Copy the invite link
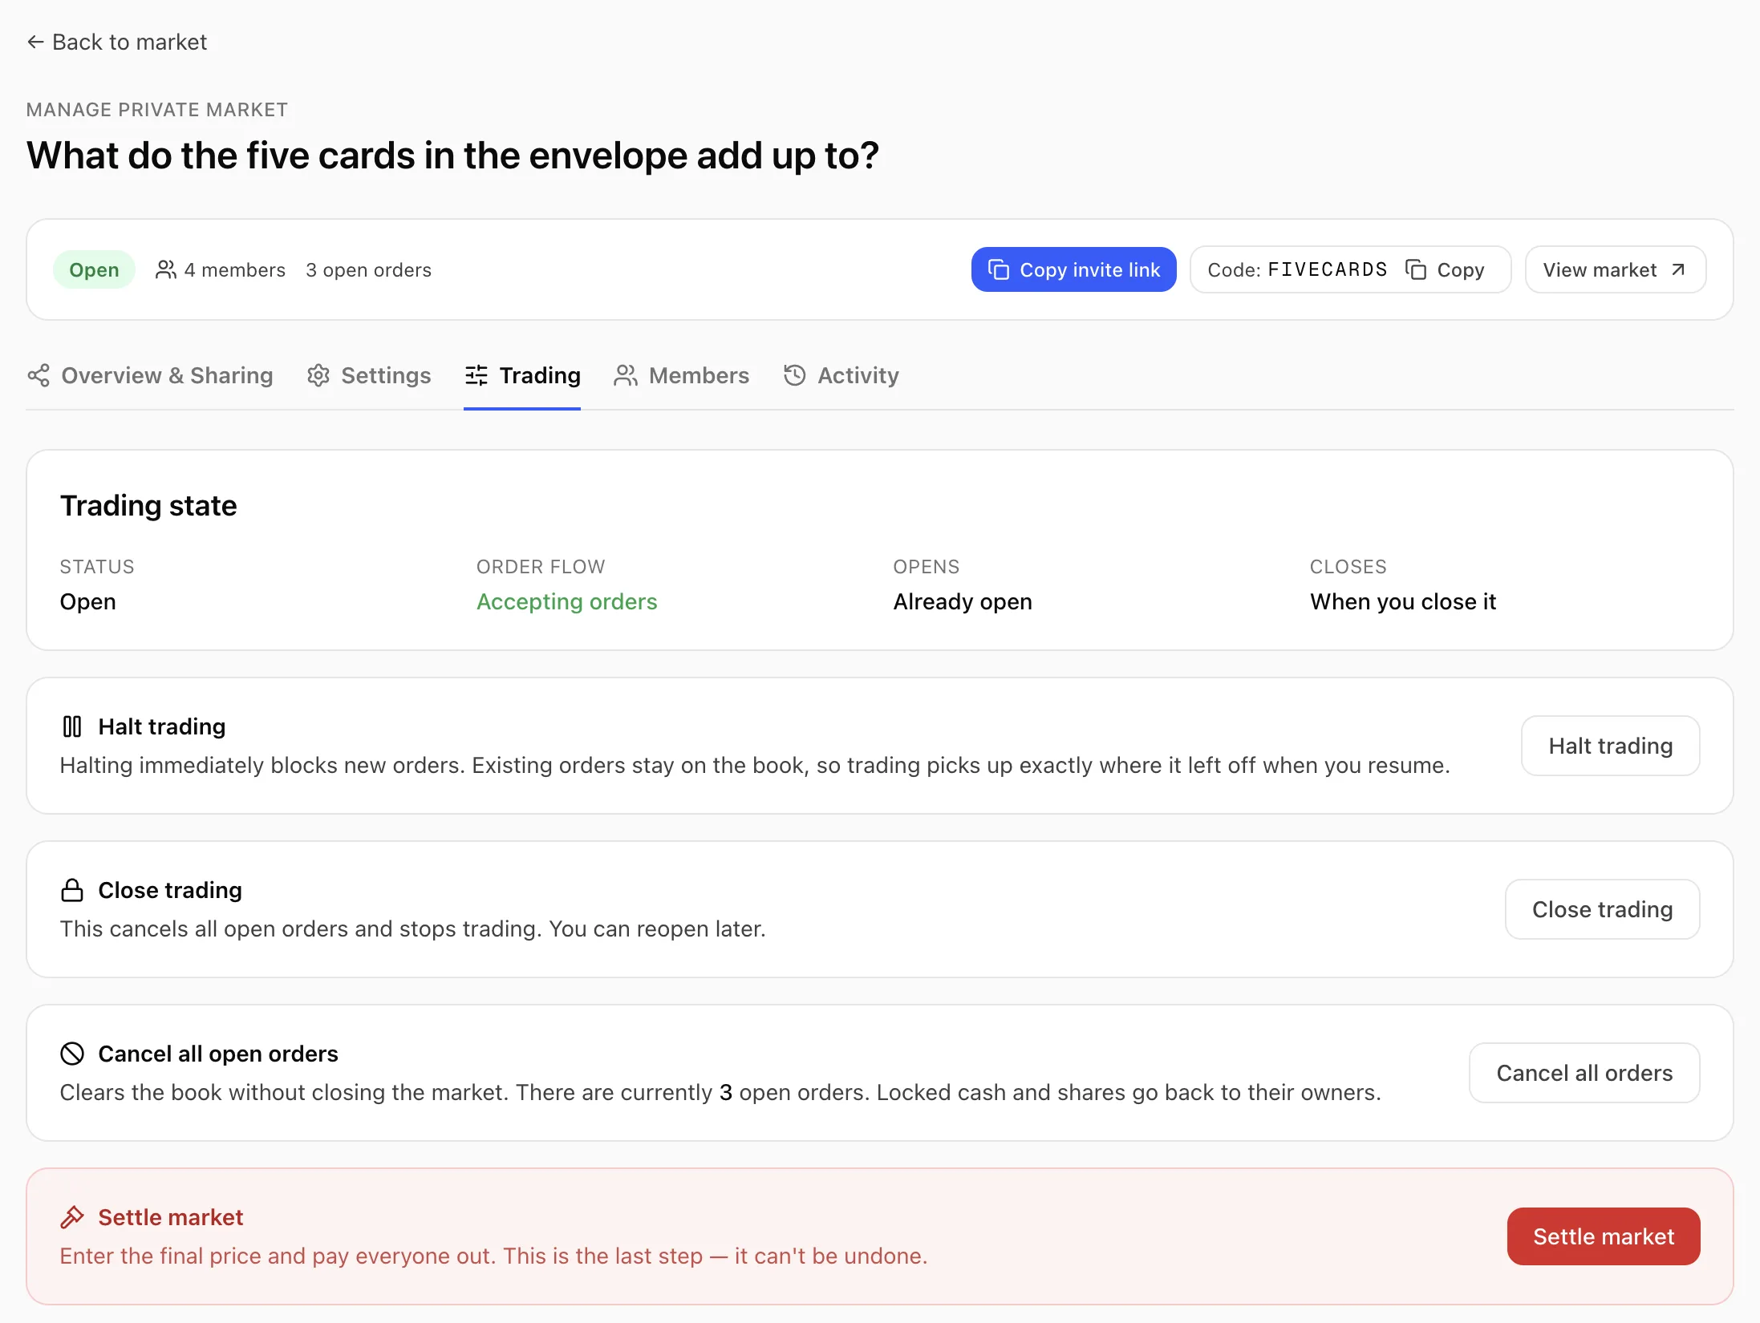This screenshot has width=1760, height=1323. [x=1073, y=269]
